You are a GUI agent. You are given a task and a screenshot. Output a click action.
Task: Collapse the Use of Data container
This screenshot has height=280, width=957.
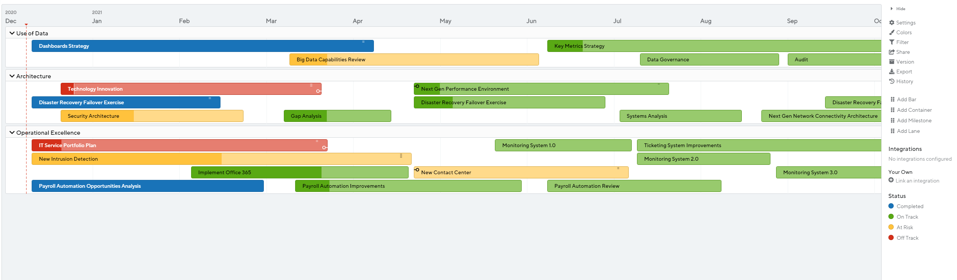(12, 33)
